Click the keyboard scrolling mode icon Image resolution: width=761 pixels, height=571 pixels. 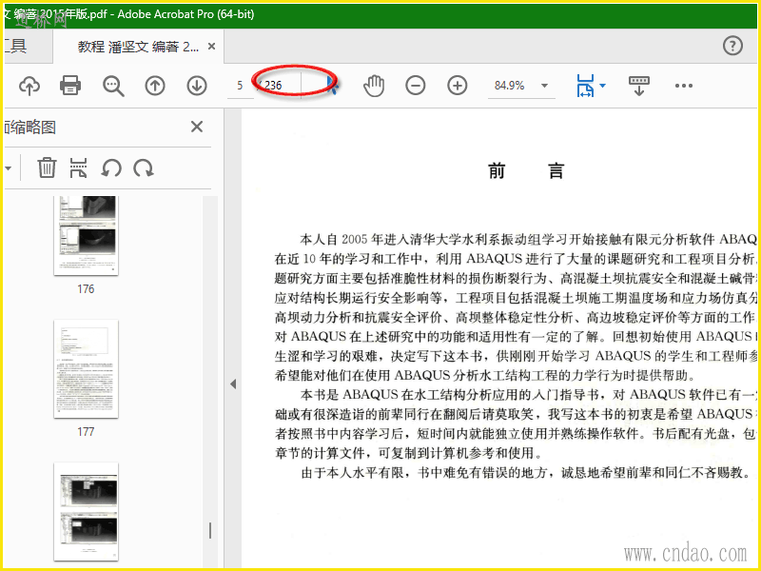638,86
